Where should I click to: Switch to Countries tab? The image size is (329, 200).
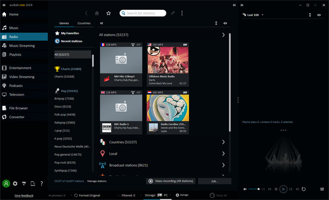click(84, 23)
